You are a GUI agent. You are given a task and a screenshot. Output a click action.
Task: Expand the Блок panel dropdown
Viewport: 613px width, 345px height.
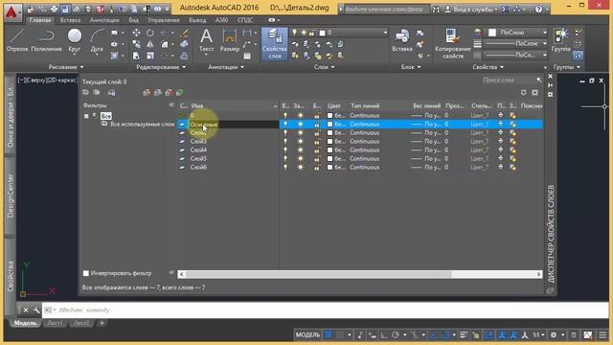click(411, 67)
